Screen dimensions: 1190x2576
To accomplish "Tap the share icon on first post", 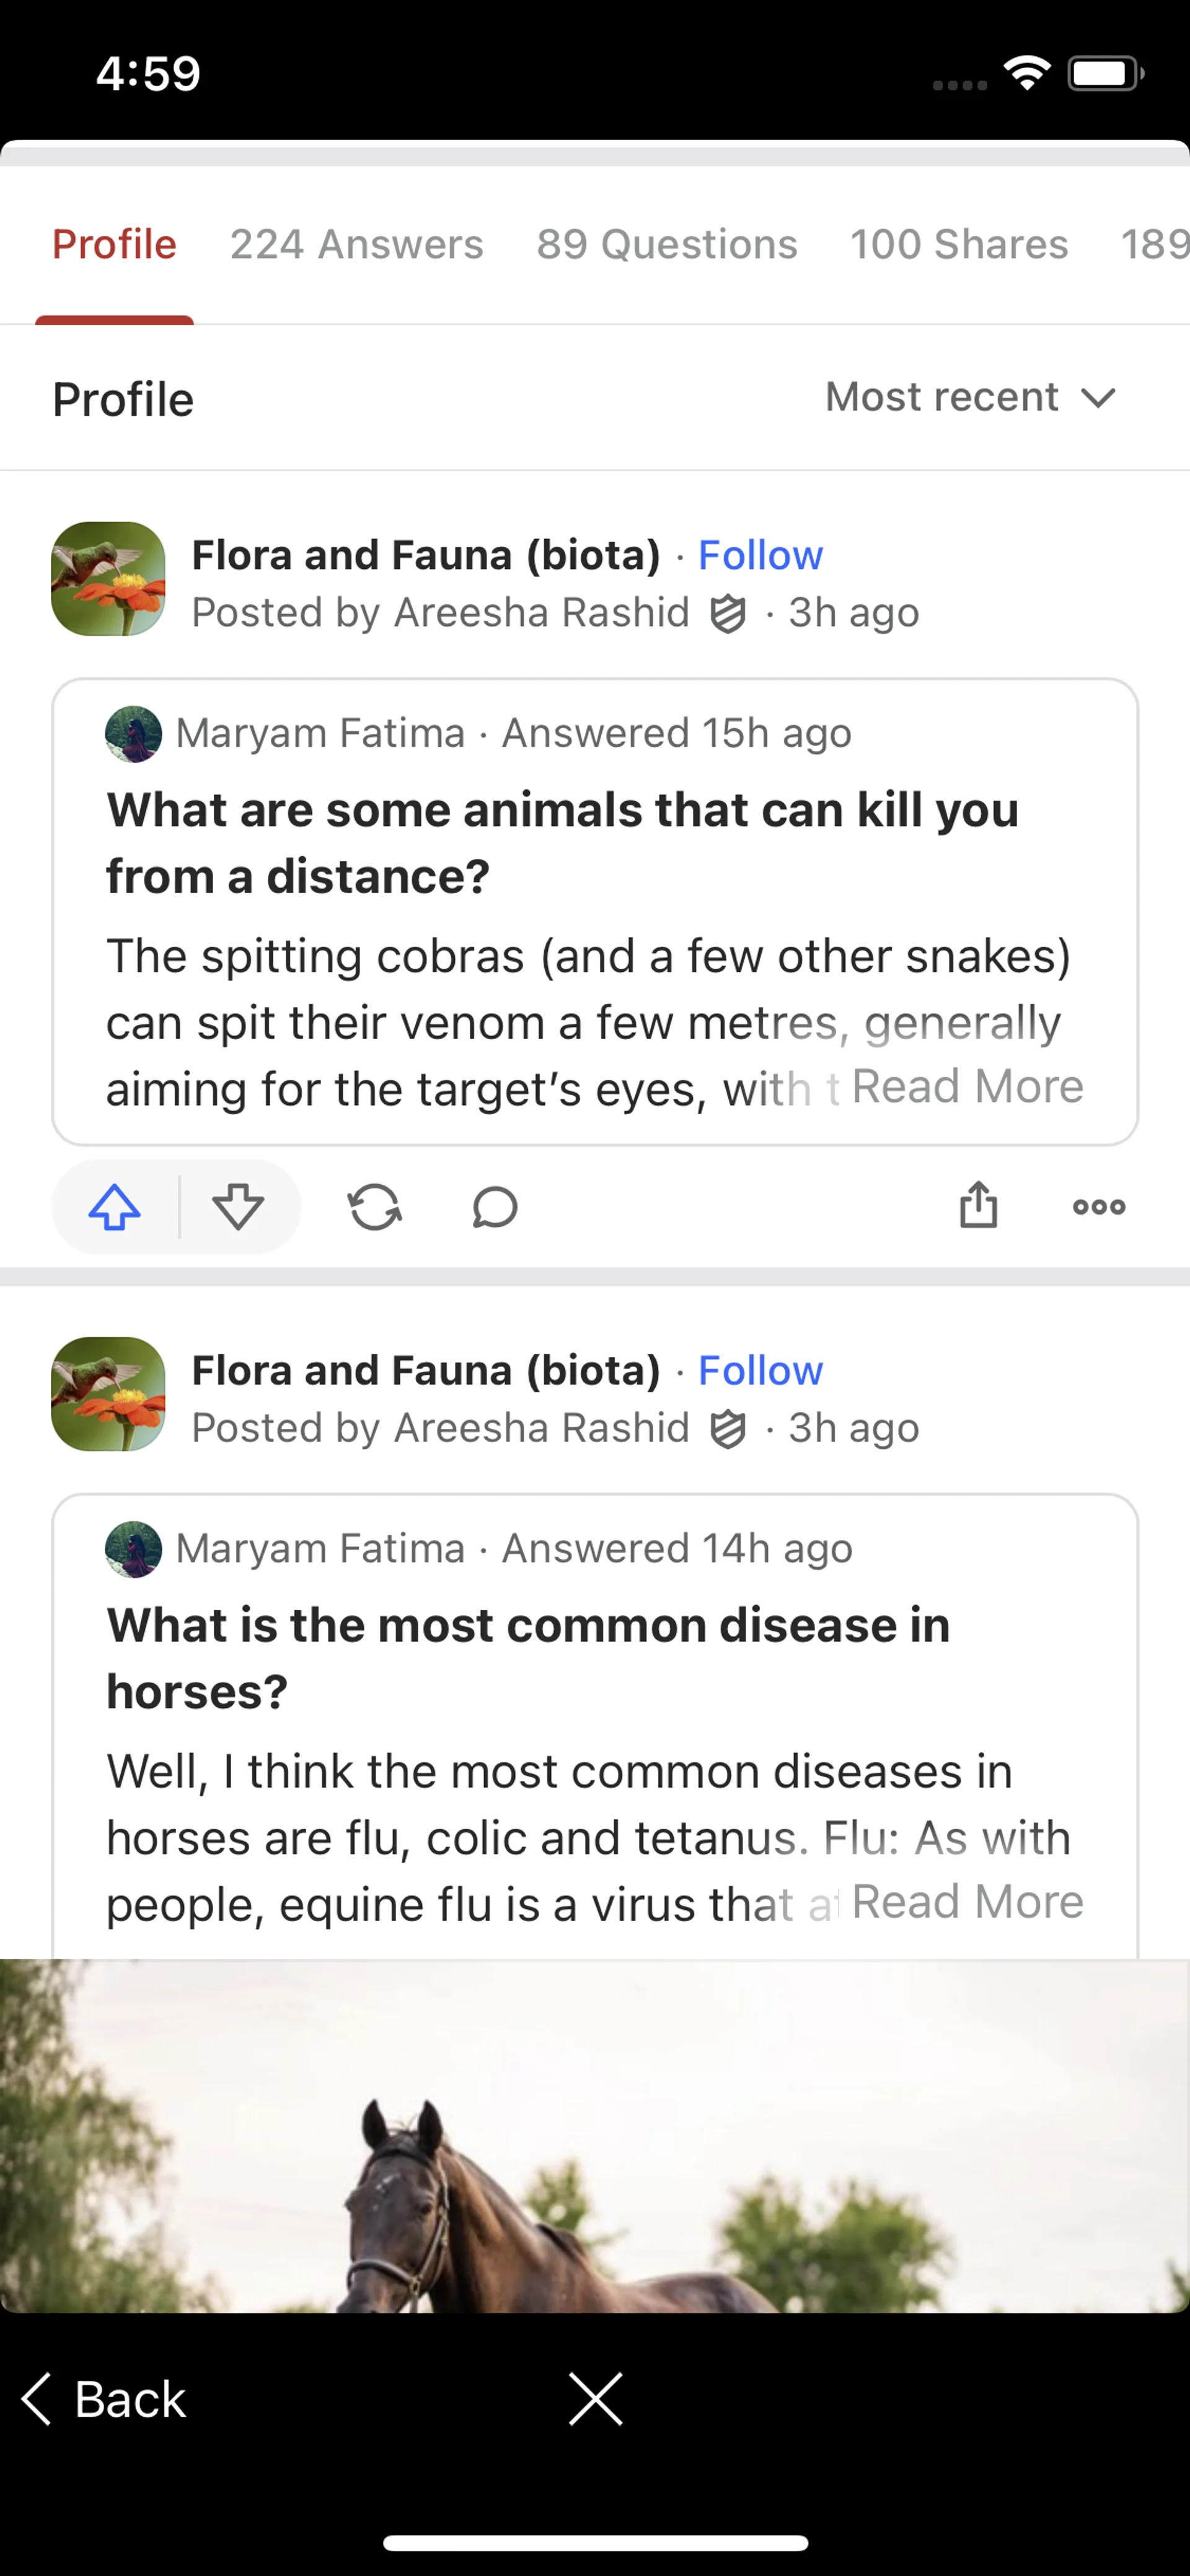I will click(978, 1205).
